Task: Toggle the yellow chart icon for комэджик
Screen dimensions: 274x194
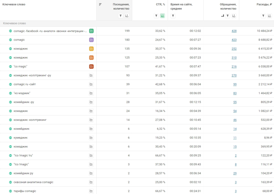Action: tap(91, 48)
